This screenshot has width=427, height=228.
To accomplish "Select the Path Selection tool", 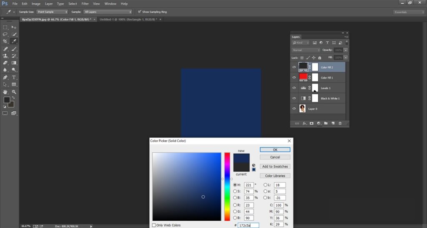I will pos(5,84).
